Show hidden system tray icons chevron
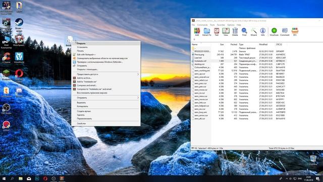 click(287, 178)
